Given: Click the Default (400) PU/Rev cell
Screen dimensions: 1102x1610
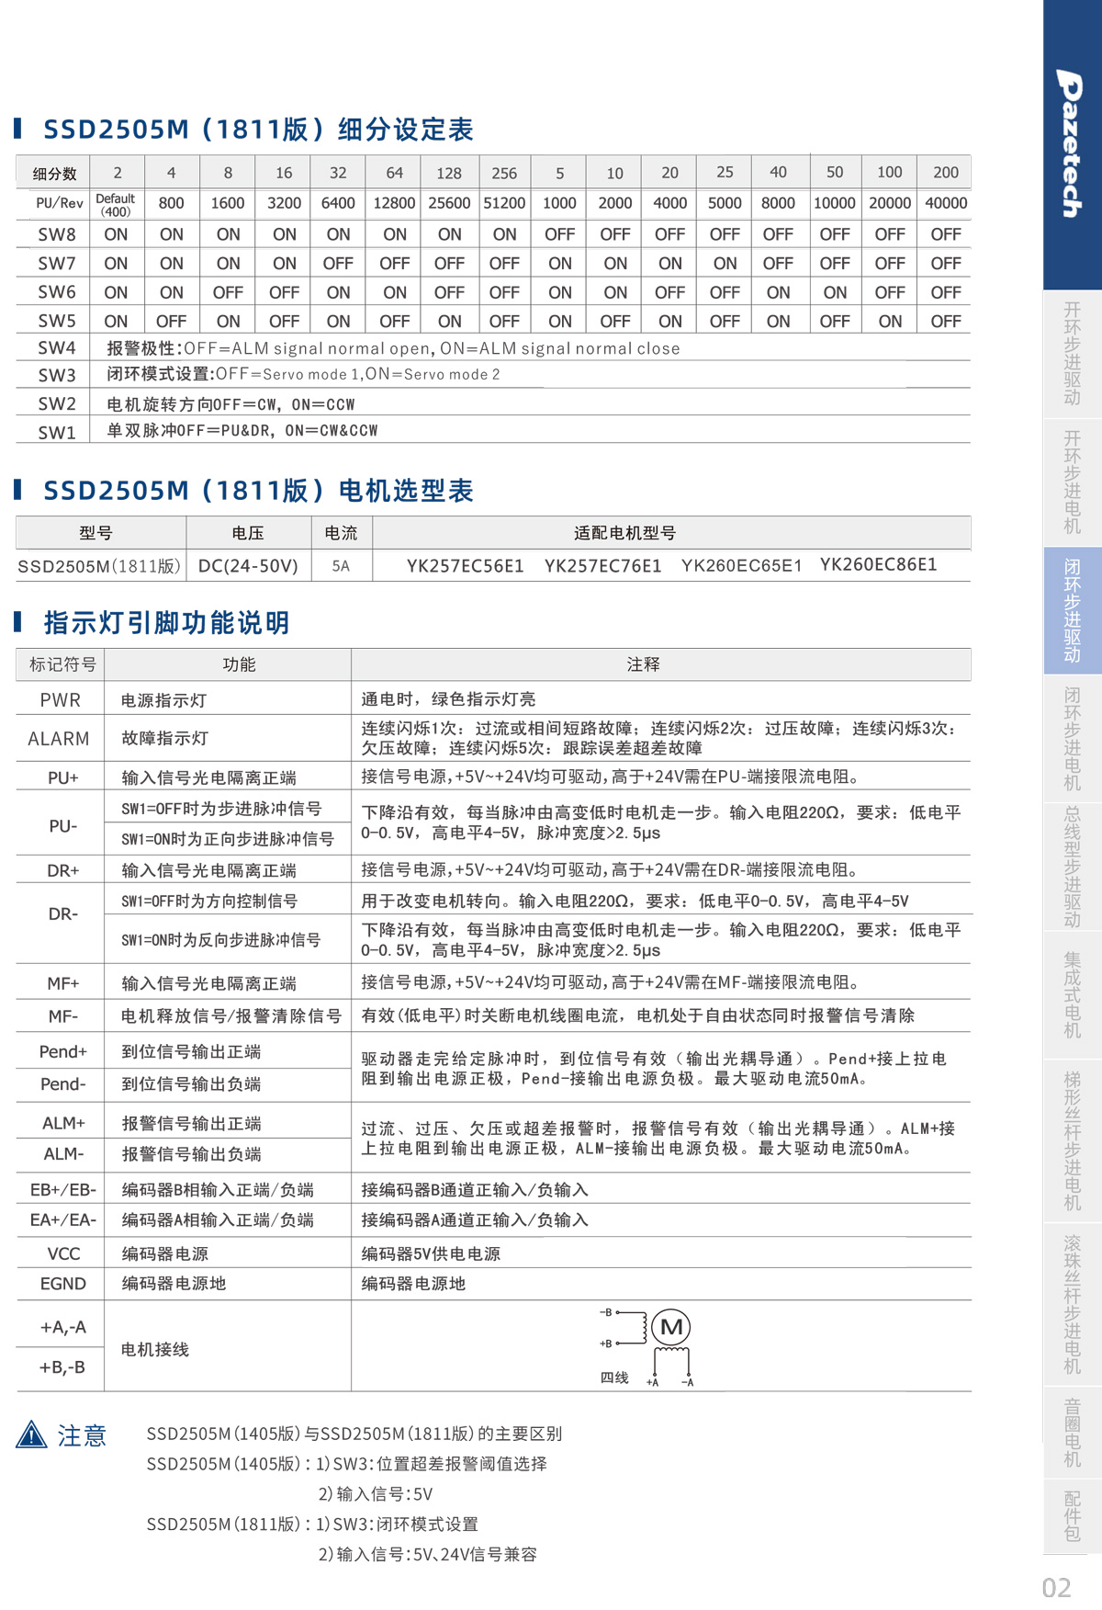Looking at the screenshot, I should [116, 204].
